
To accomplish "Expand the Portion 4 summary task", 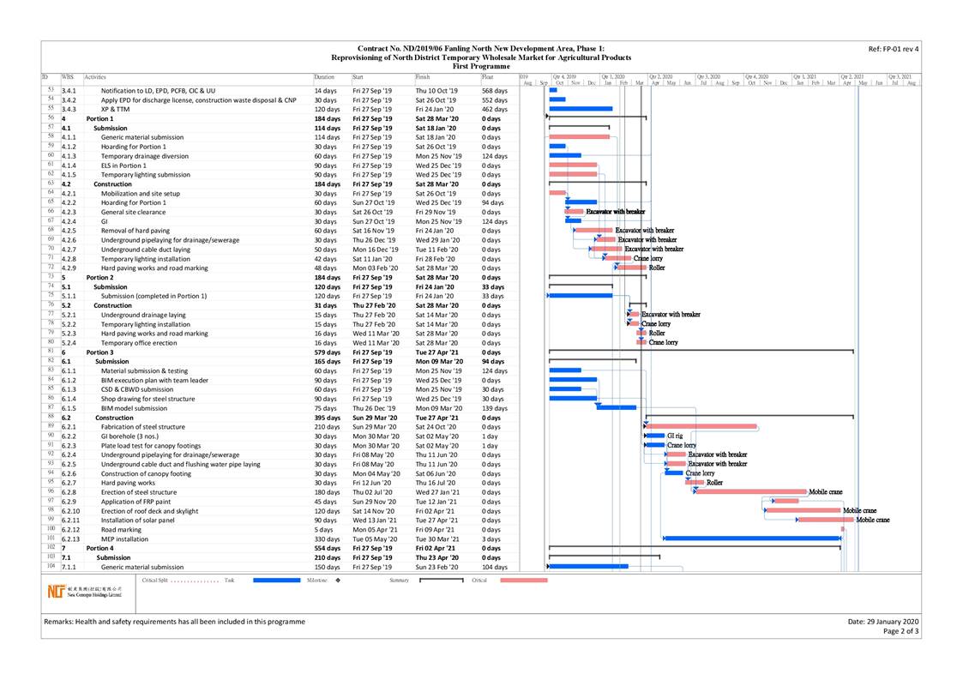I will 99,548.
